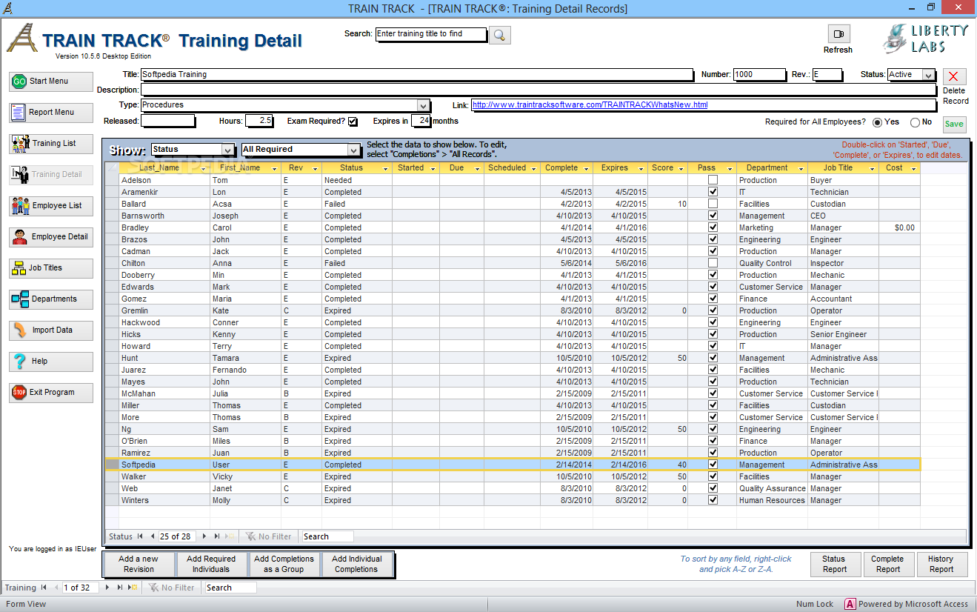Select No for Required for All Employees
This screenshot has width=977, height=612.
(x=915, y=122)
